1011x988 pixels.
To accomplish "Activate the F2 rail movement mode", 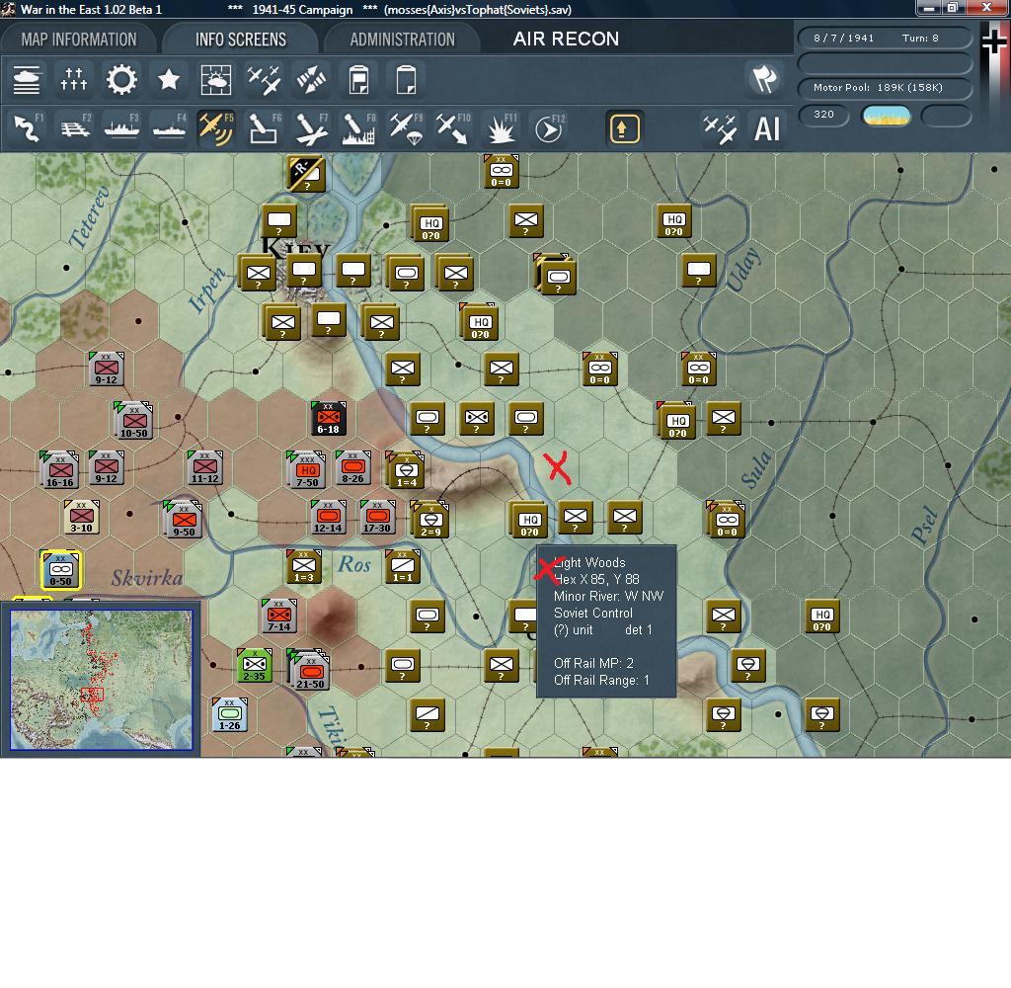I will (x=74, y=128).
